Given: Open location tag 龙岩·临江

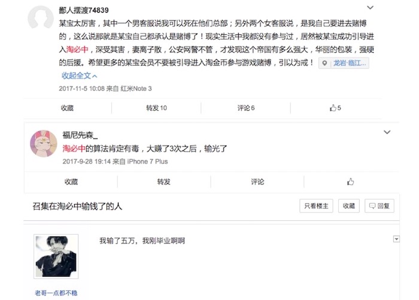Looking at the screenshot, I should (x=344, y=63).
